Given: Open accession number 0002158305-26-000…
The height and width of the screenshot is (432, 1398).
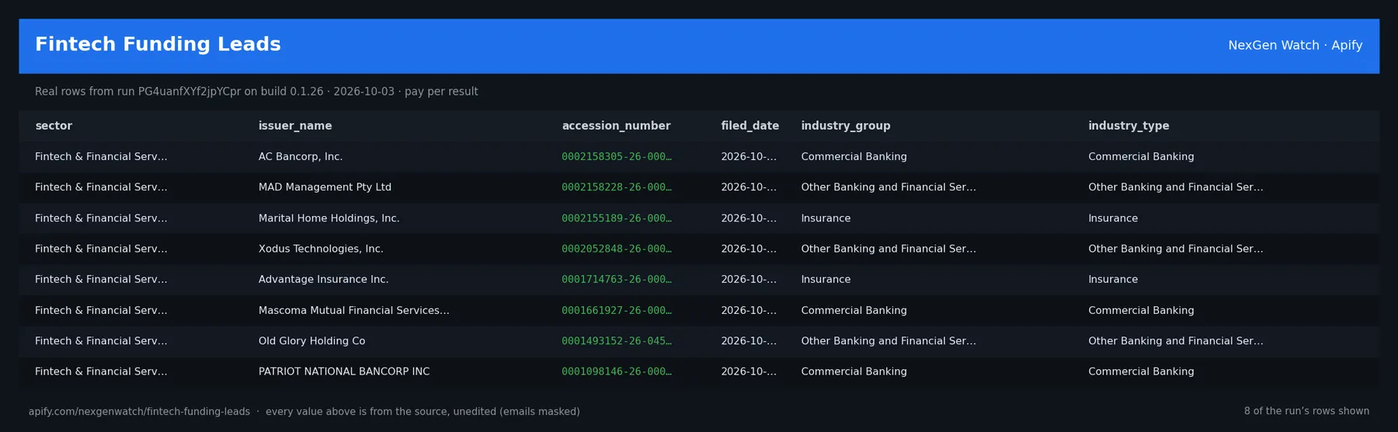Looking at the screenshot, I should [x=617, y=157].
